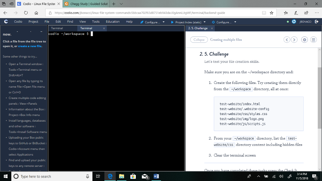Click the browser address bar URL

140,13
